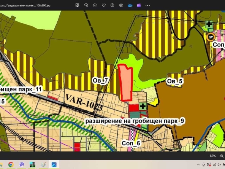
Task: Show file info panel
Action: (x=112, y=5)
